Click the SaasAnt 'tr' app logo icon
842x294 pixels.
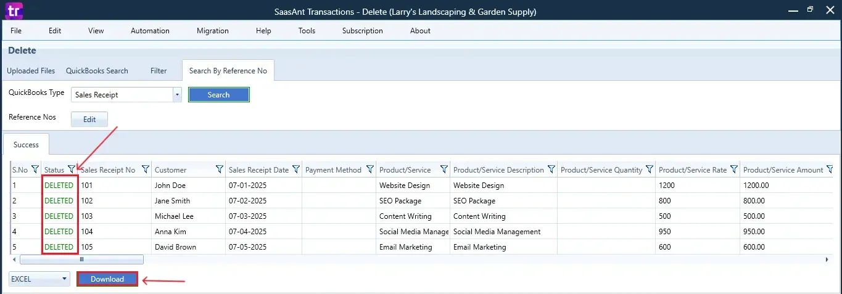tap(13, 10)
